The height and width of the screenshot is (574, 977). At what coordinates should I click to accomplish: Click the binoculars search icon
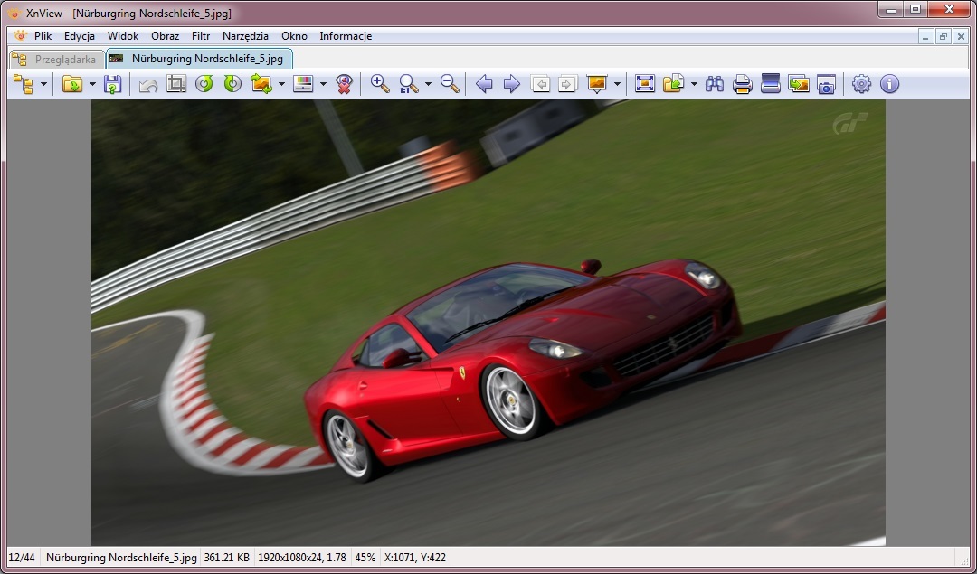(x=715, y=84)
